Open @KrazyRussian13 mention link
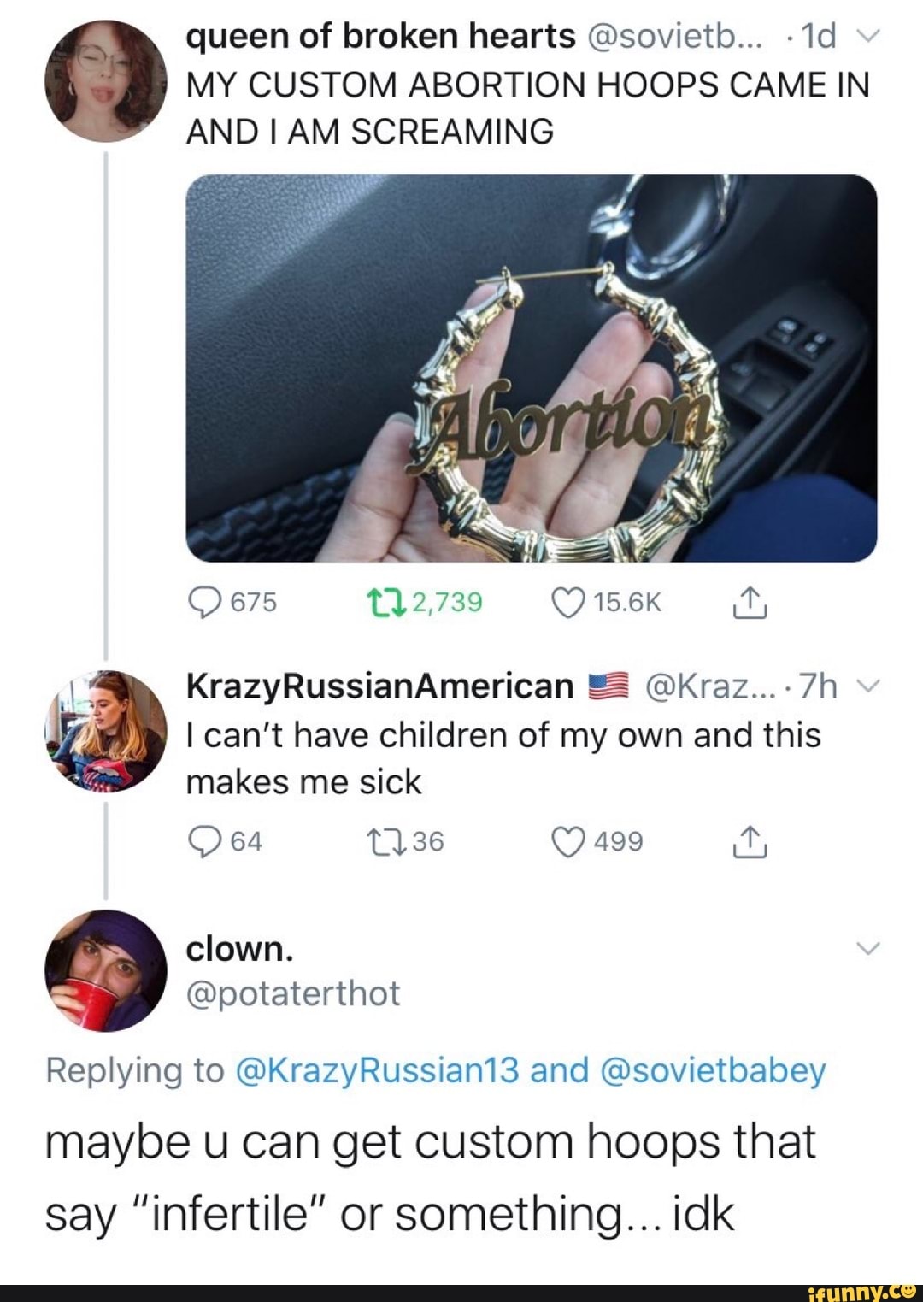The image size is (923, 1302). point(376,1070)
